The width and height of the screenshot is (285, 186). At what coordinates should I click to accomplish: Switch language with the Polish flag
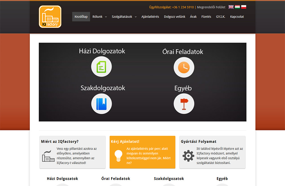tap(244, 7)
